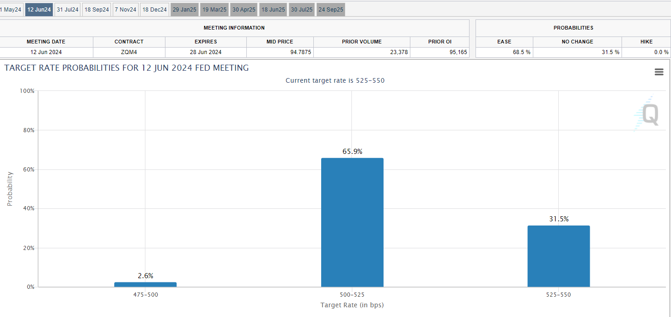Open the chart hamburger menu icon

pos(659,72)
